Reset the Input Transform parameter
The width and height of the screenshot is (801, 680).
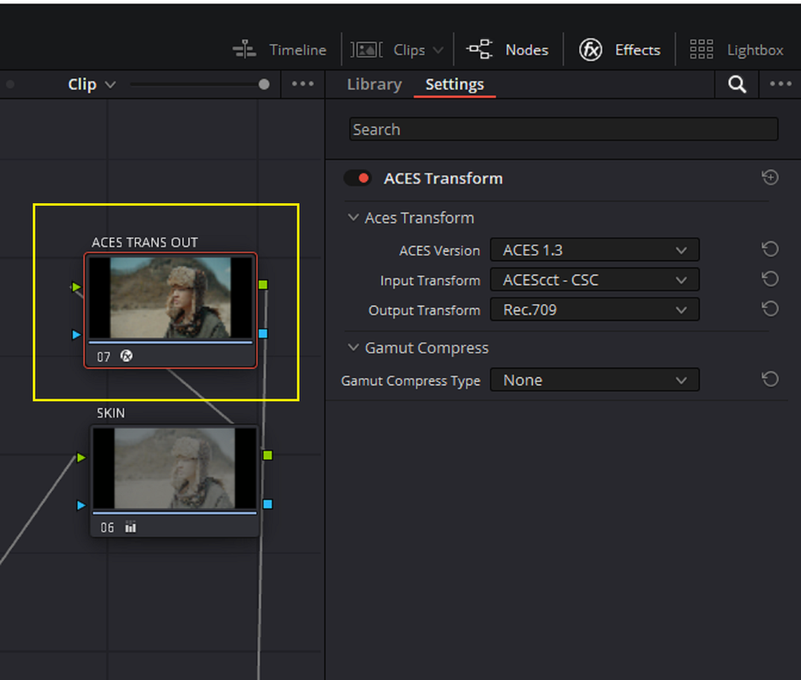pyautogui.click(x=770, y=279)
